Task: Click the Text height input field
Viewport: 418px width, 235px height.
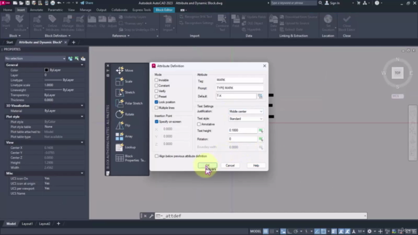Action: pyautogui.click(x=243, y=131)
